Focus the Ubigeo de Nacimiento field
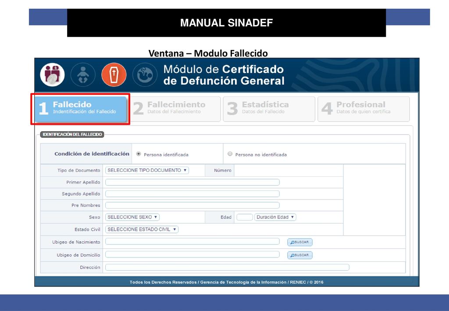The width and height of the screenshot is (449, 311). pyautogui.click(x=192, y=241)
